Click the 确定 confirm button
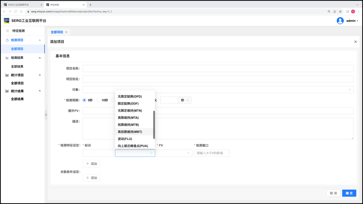363x204 pixels. pyautogui.click(x=349, y=193)
